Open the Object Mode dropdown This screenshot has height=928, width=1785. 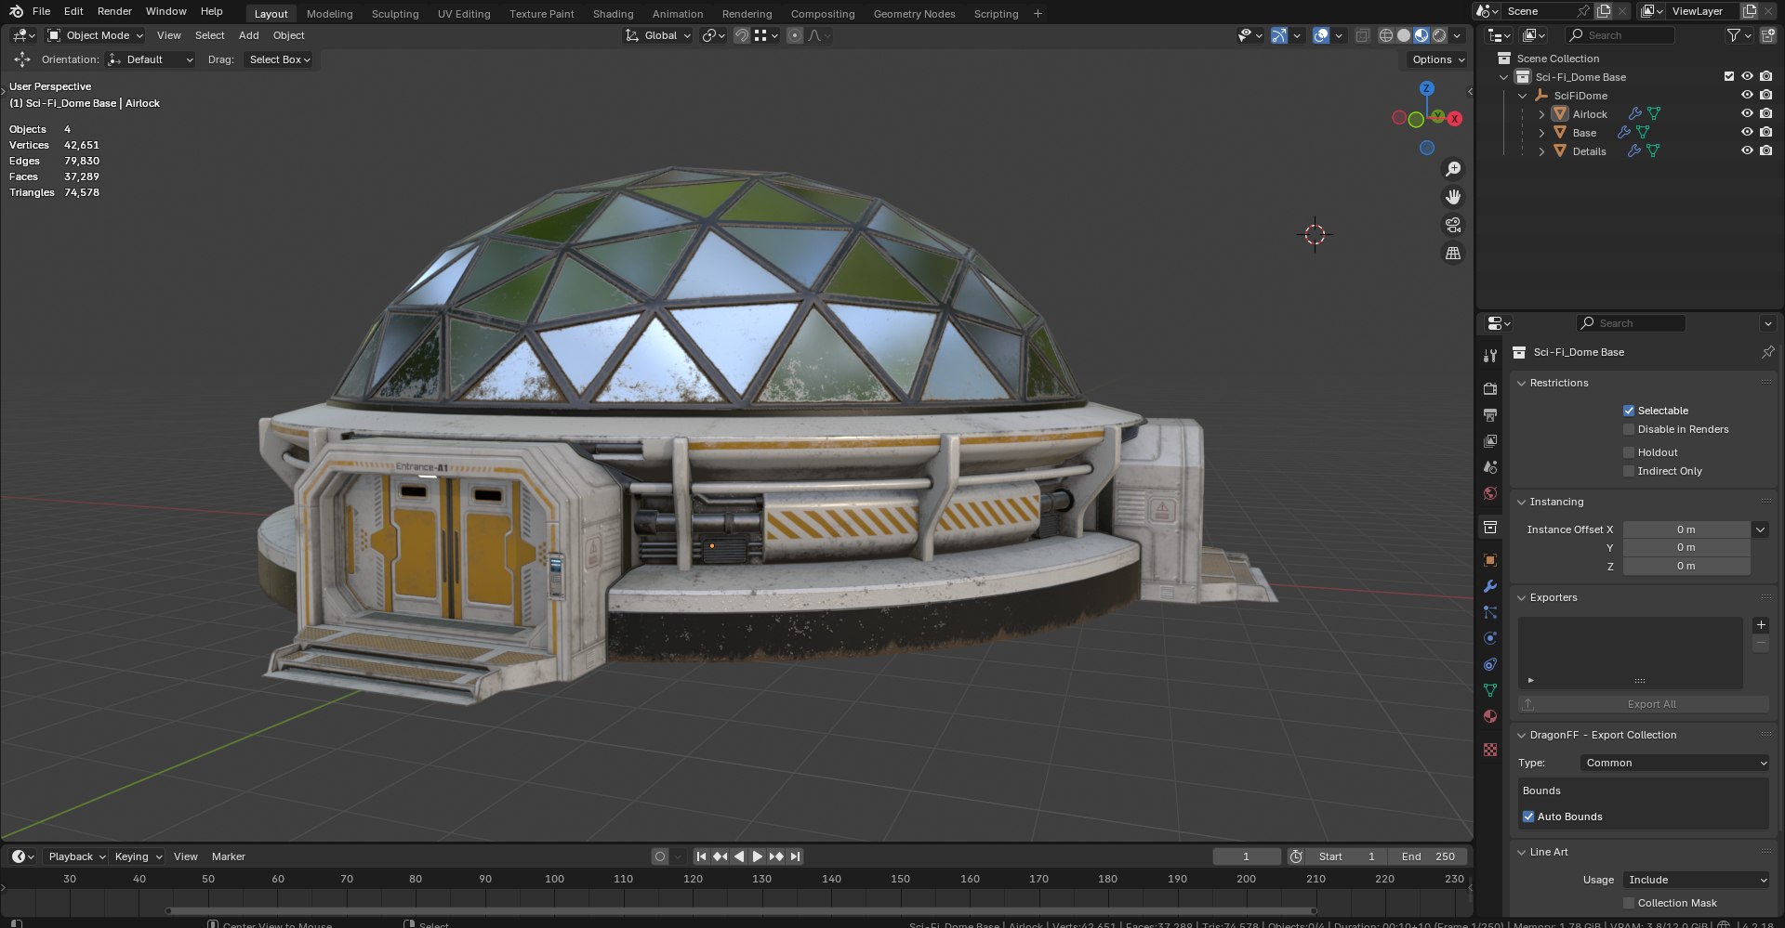[x=95, y=35]
